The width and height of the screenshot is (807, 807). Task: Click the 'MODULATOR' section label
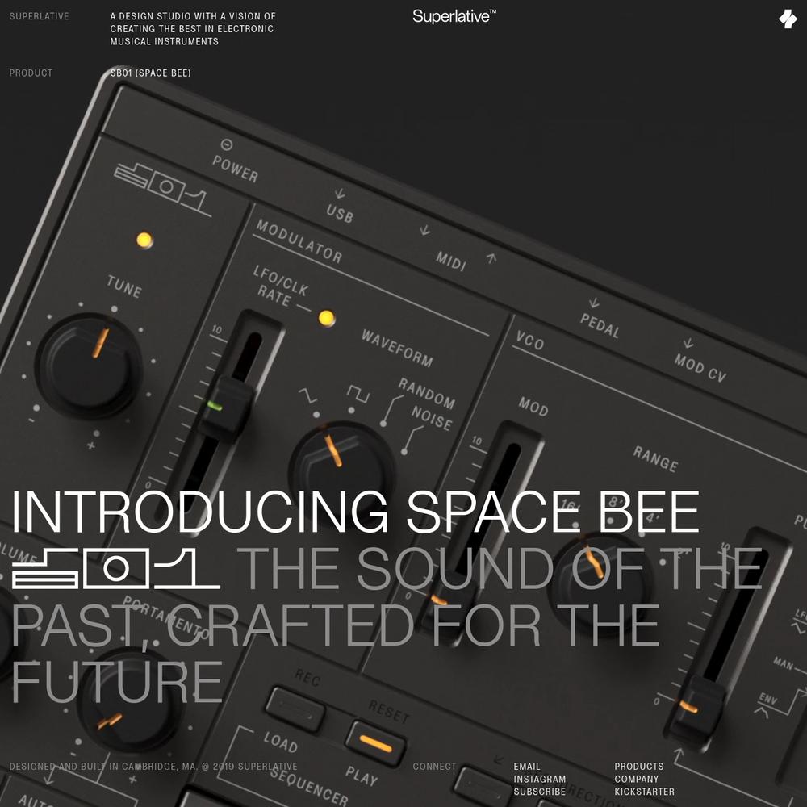[299, 240]
